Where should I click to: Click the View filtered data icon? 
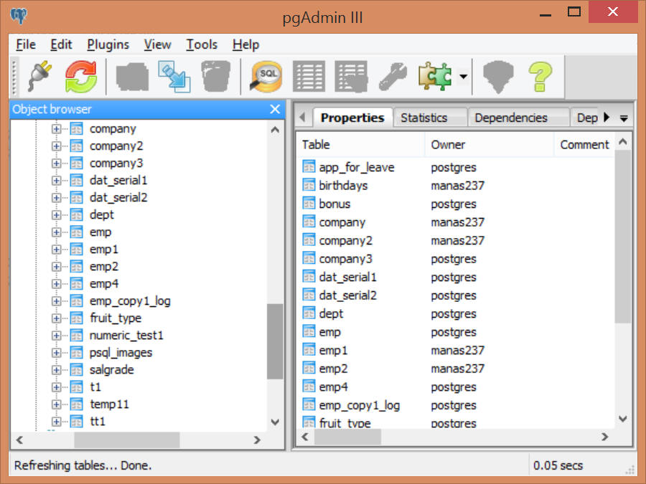tap(350, 76)
